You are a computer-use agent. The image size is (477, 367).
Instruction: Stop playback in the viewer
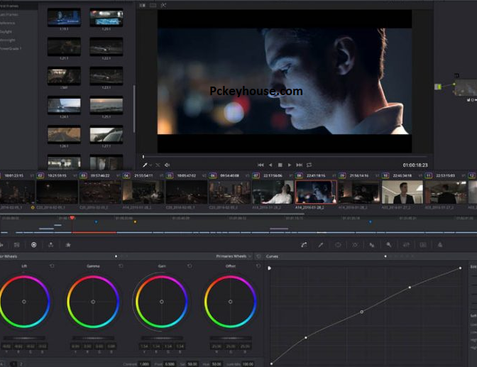click(280, 165)
